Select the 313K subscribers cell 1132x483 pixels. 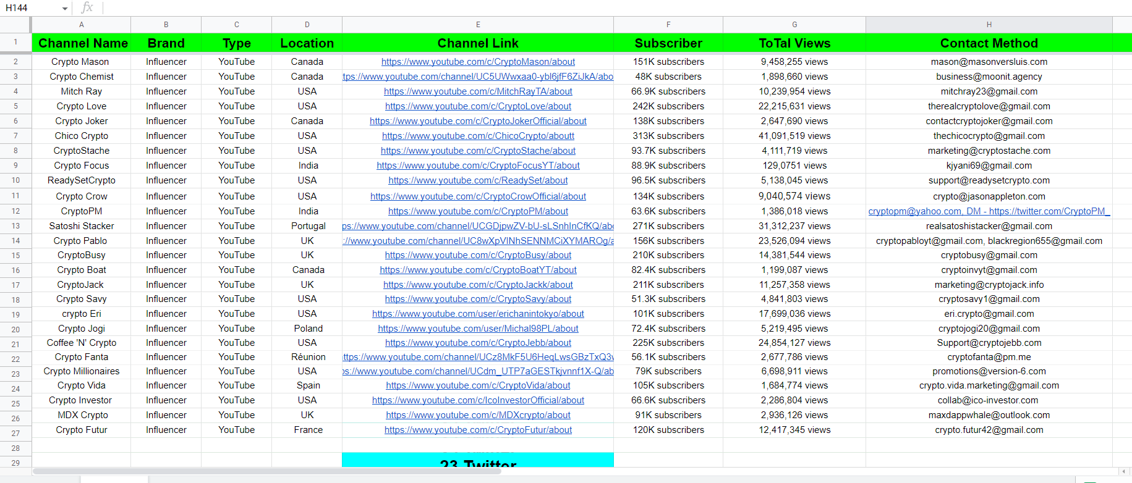[668, 136]
